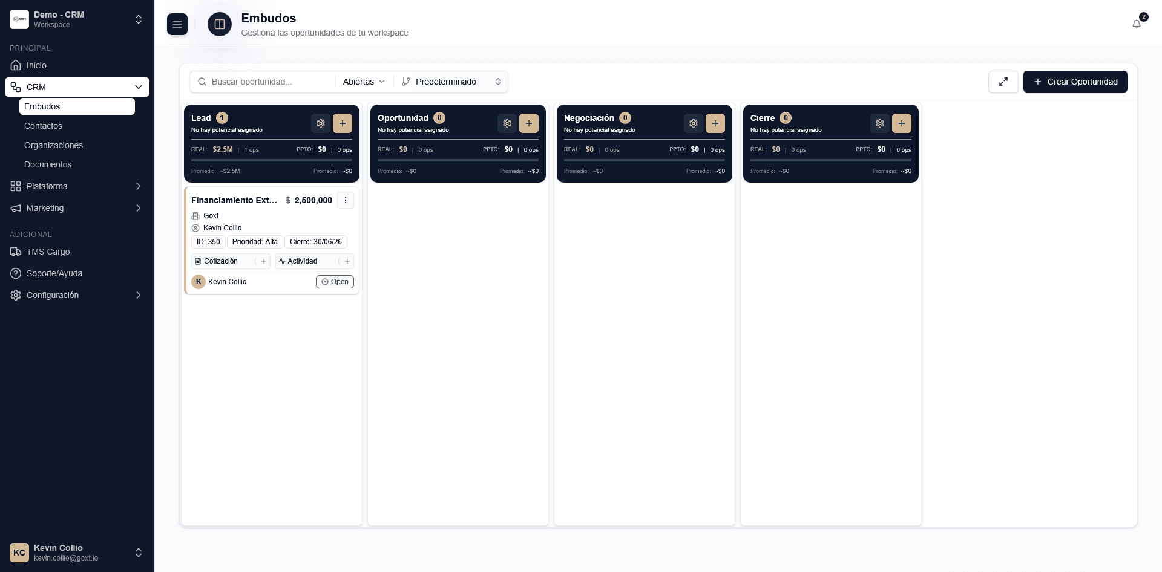
Task: Open Negociación stage settings gear
Action: click(x=694, y=123)
